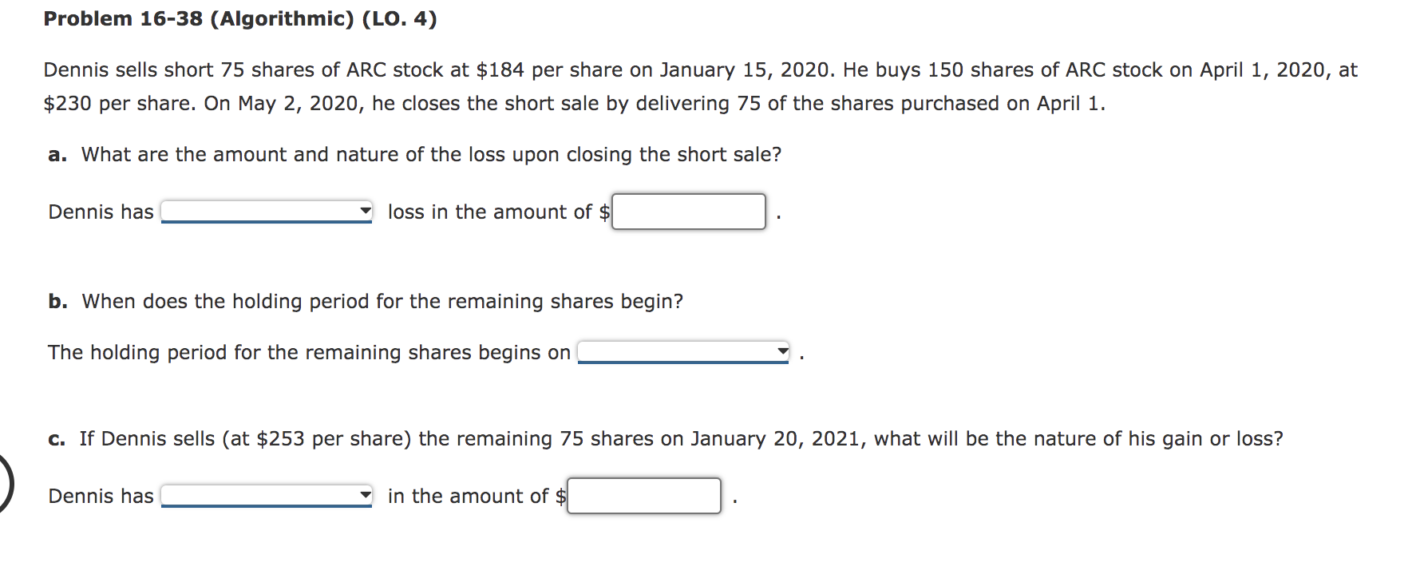Click the phrase 'loss in the amount of $'
The height and width of the screenshot is (586, 1416).
tap(496, 211)
